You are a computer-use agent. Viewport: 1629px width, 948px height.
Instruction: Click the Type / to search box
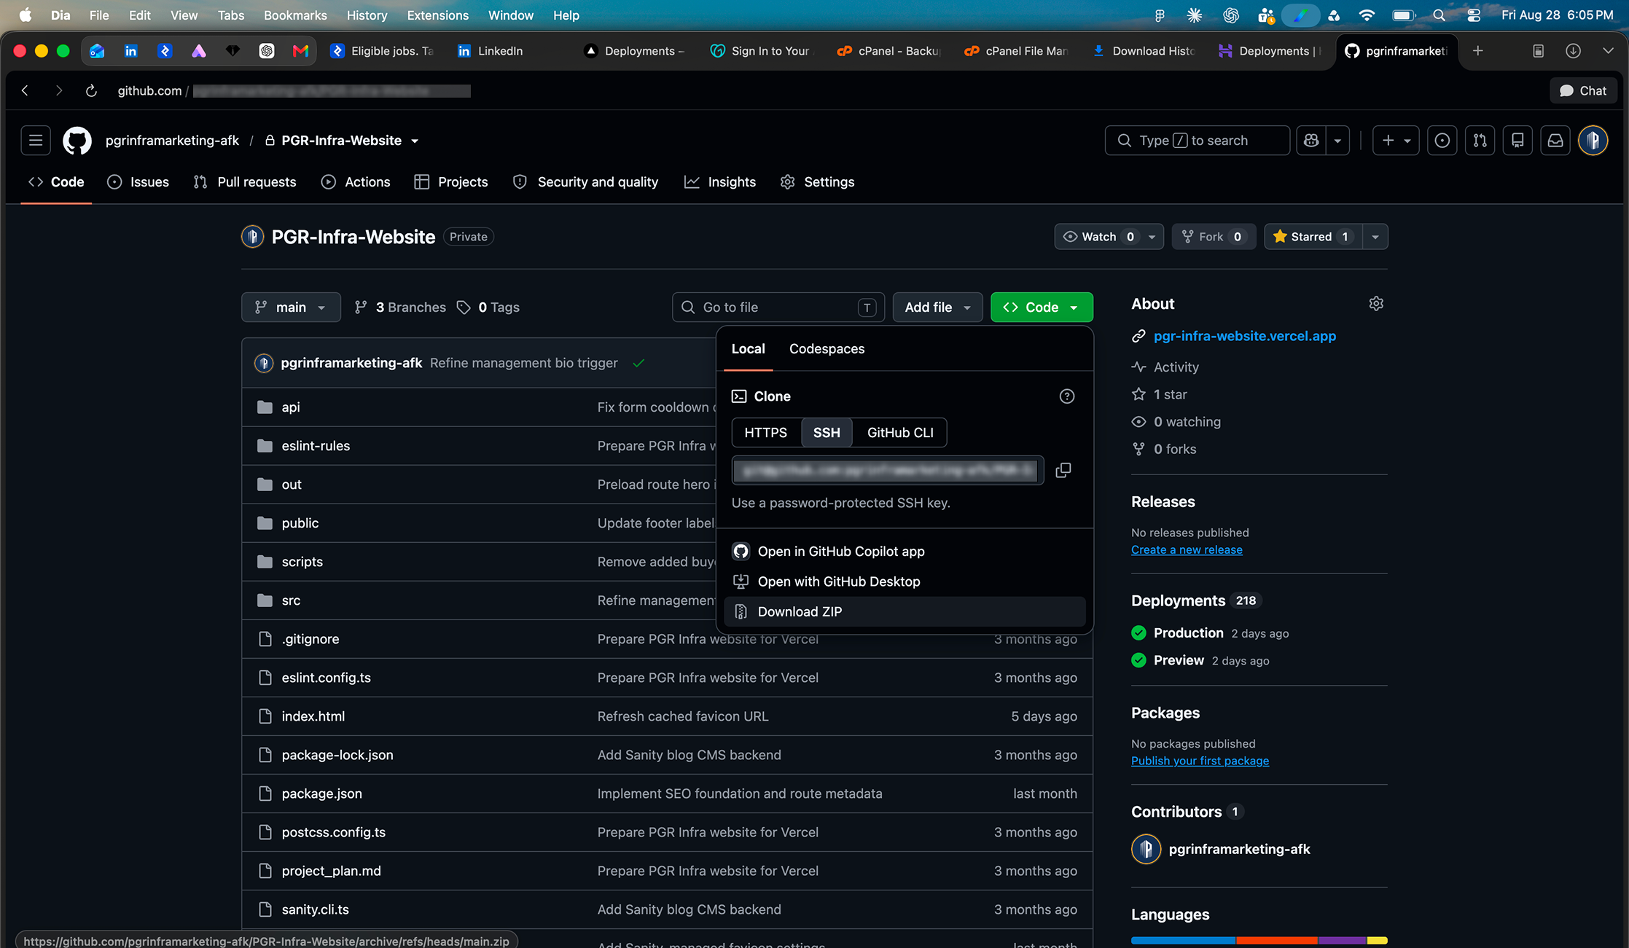1198,141
